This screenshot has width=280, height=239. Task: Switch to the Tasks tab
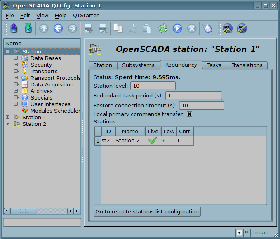click(214, 65)
